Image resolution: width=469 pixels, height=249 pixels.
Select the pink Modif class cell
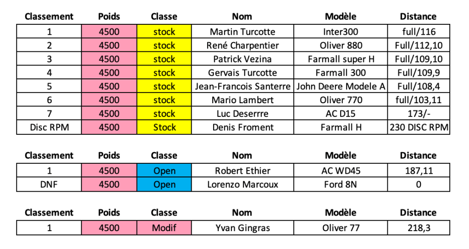(x=164, y=228)
